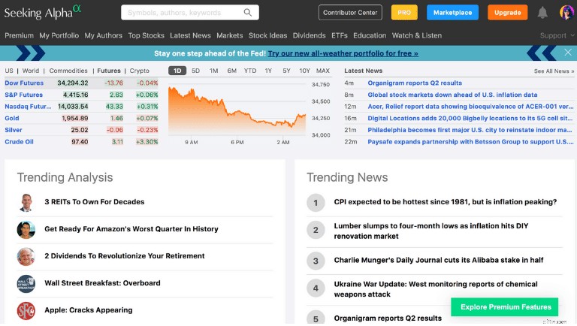Open author avatar for 3 REITs article
The height and width of the screenshot is (326, 577).
pos(26,202)
